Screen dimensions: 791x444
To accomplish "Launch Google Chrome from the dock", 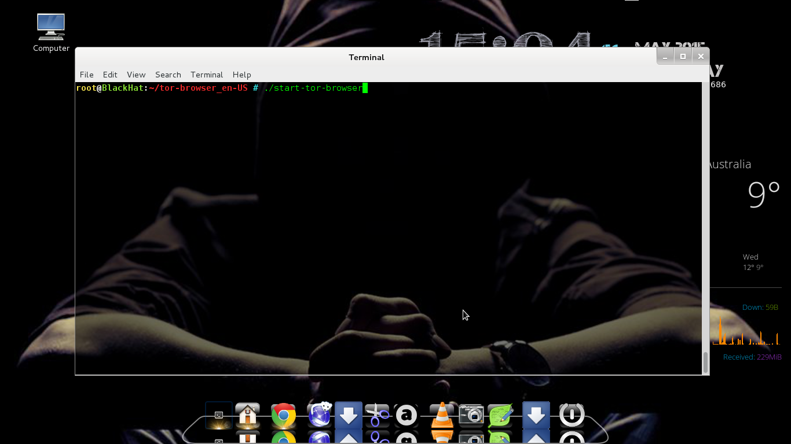I will click(284, 415).
